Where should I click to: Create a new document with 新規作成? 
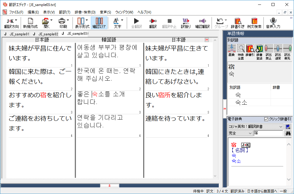(x=30, y=23)
